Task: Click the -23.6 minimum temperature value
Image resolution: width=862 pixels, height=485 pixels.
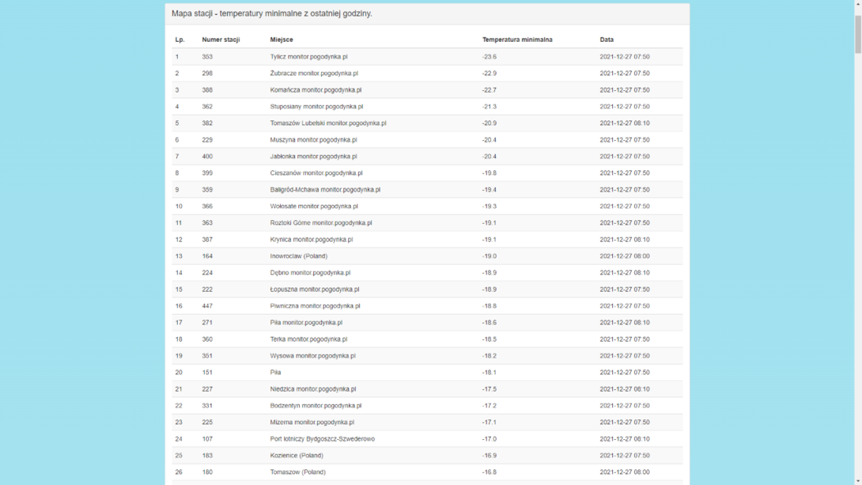Action: click(x=490, y=57)
